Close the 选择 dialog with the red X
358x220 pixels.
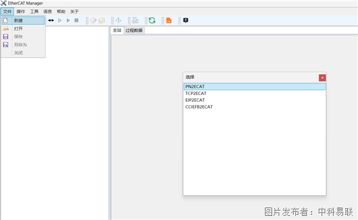(322, 78)
